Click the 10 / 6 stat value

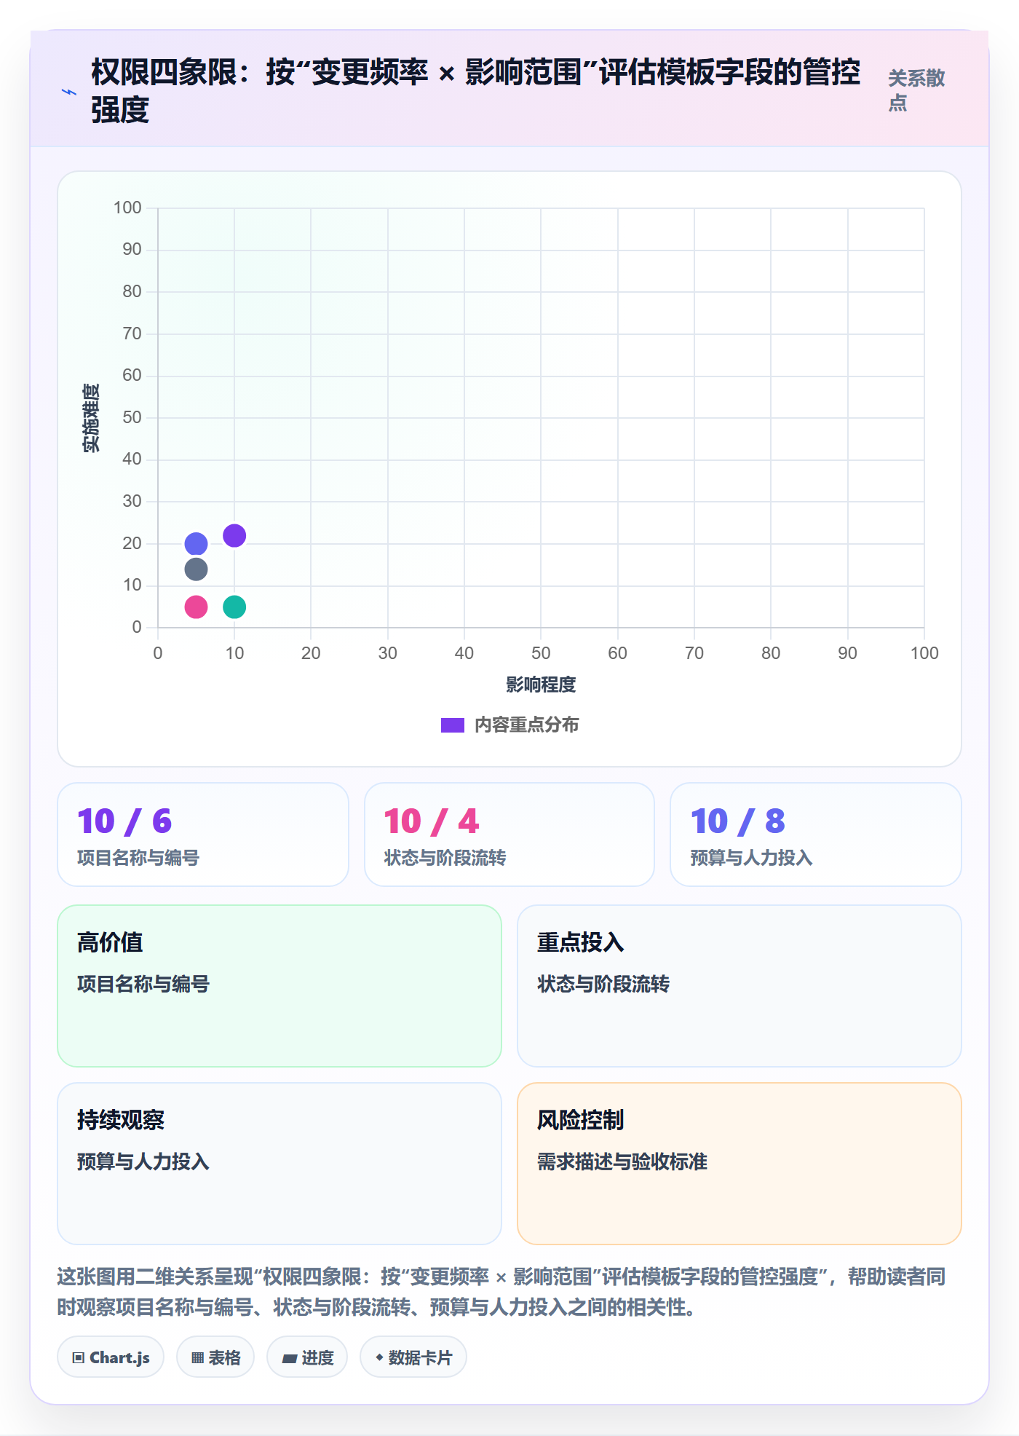coord(124,821)
